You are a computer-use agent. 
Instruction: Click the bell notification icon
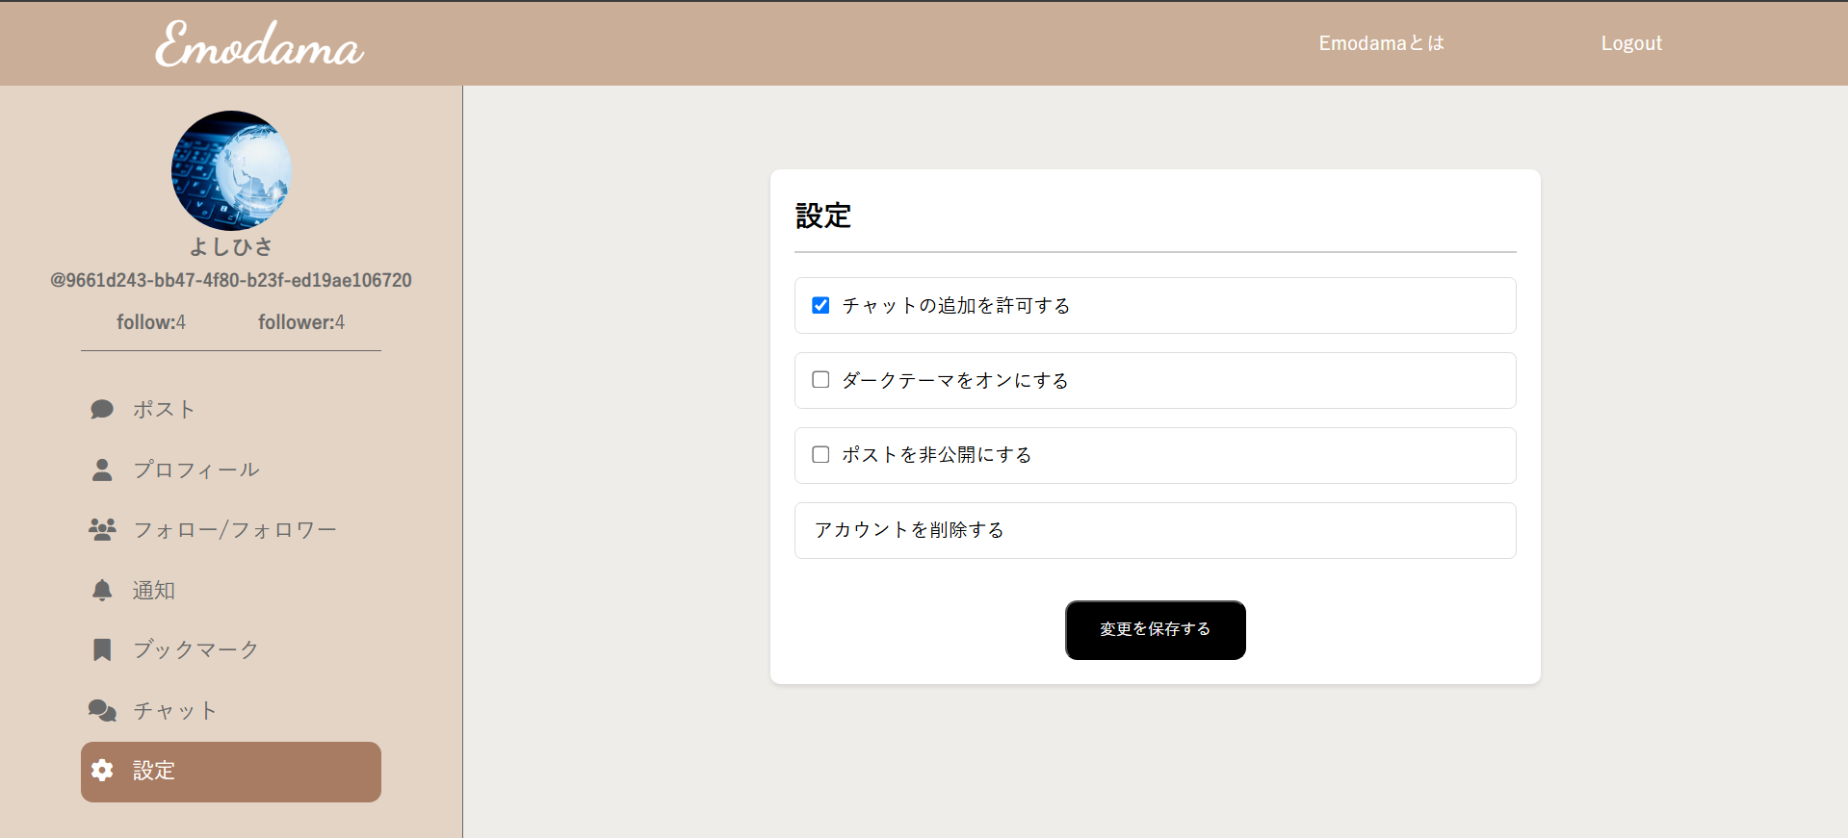tap(102, 590)
